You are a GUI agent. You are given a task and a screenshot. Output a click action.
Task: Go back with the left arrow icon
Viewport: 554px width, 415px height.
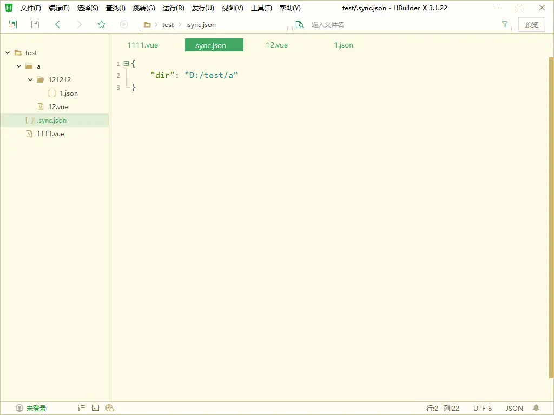click(57, 24)
